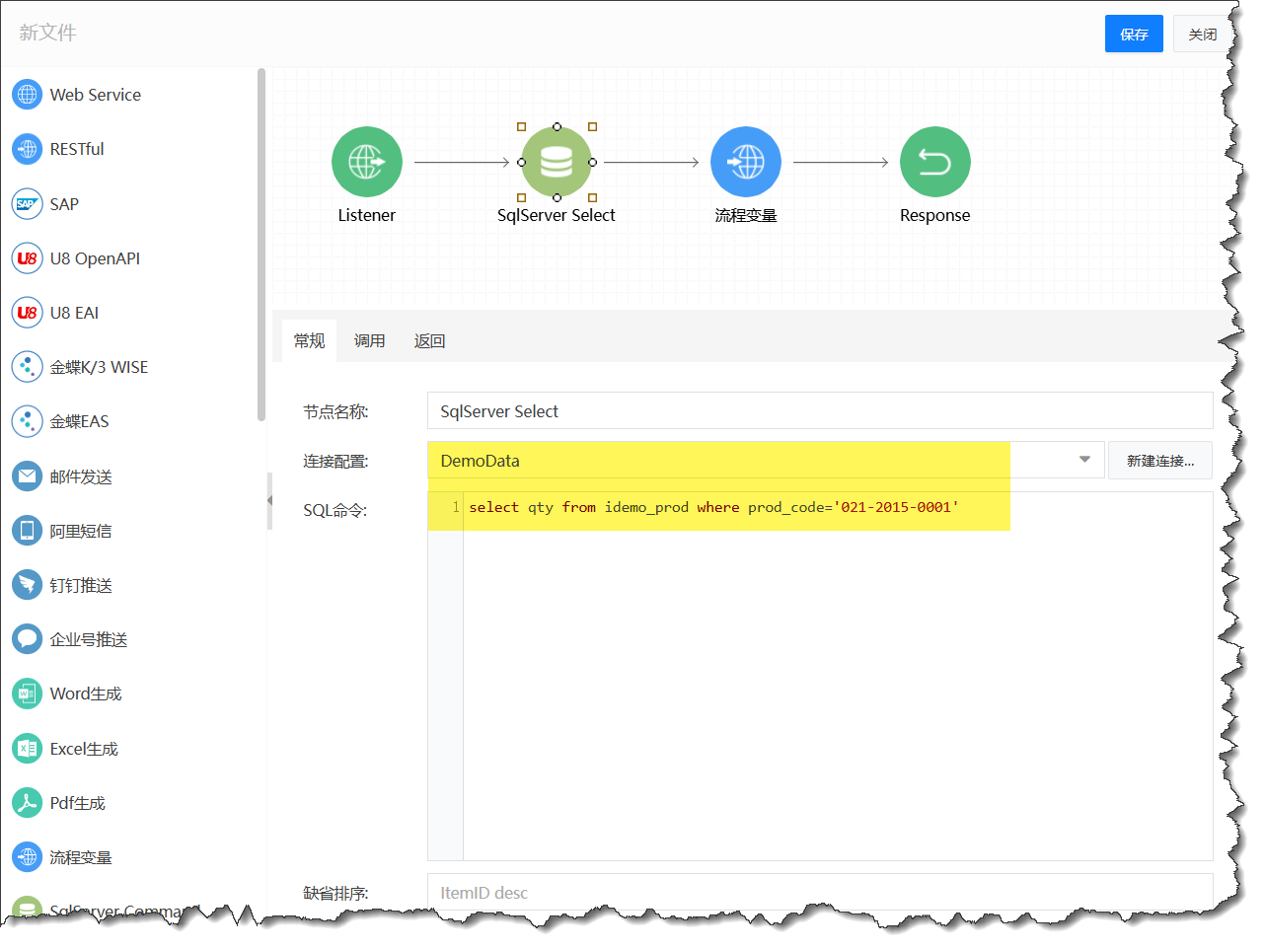Switch to the 调用 tab

tap(369, 341)
